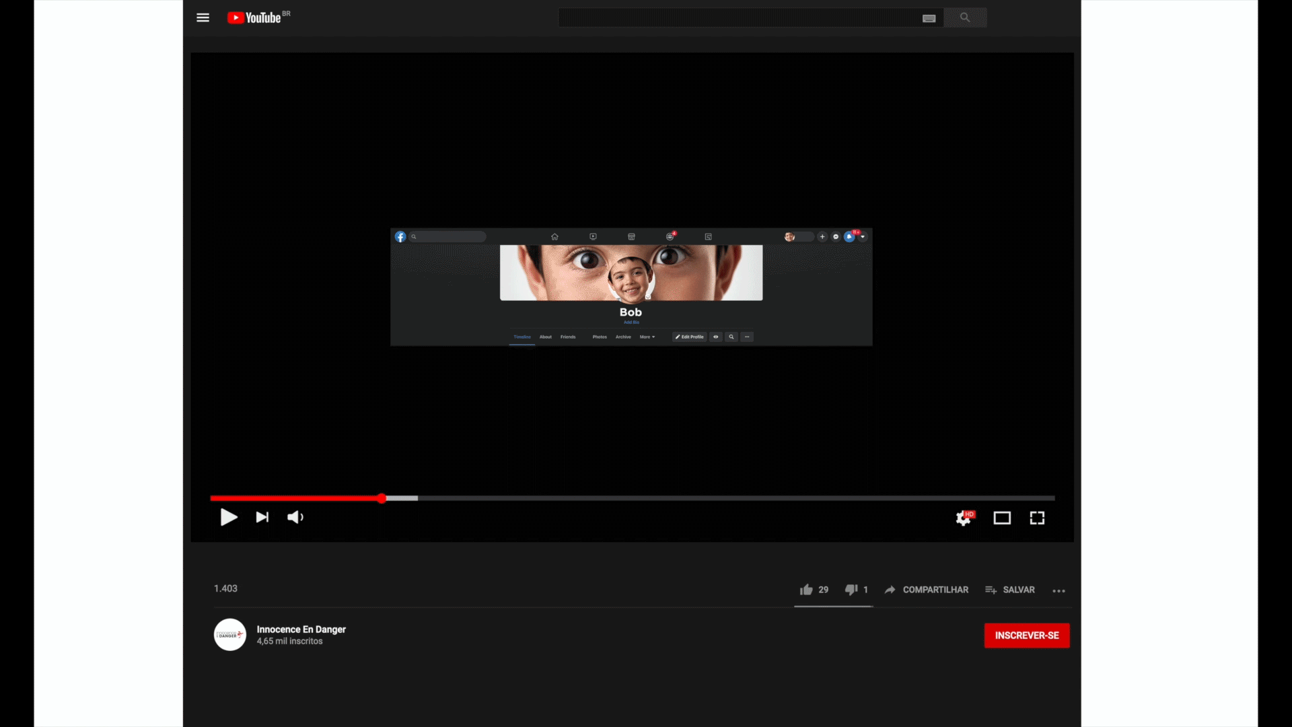Play the video
This screenshot has width=1292, height=727.
click(x=229, y=517)
